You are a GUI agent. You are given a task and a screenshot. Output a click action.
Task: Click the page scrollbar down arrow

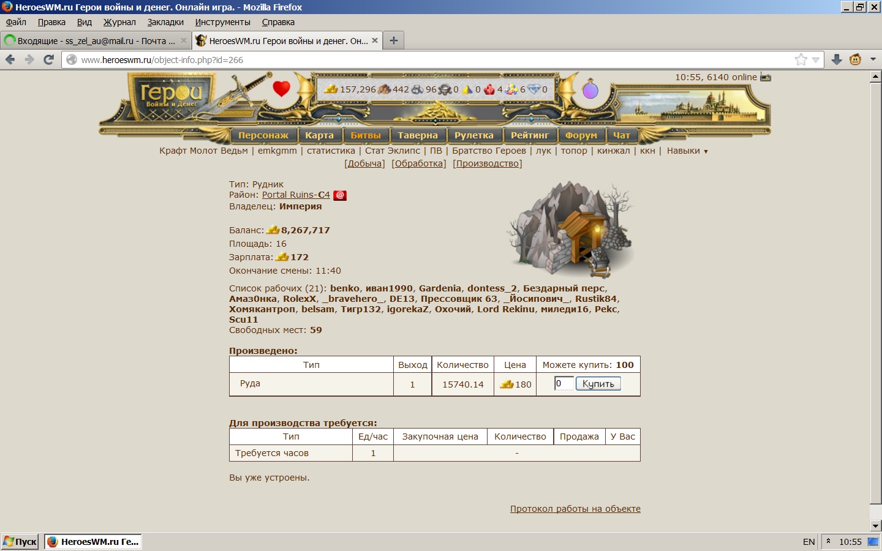tap(875, 525)
